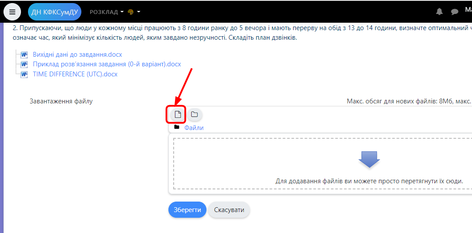
Task: Click the create folder icon
Action: click(194, 114)
